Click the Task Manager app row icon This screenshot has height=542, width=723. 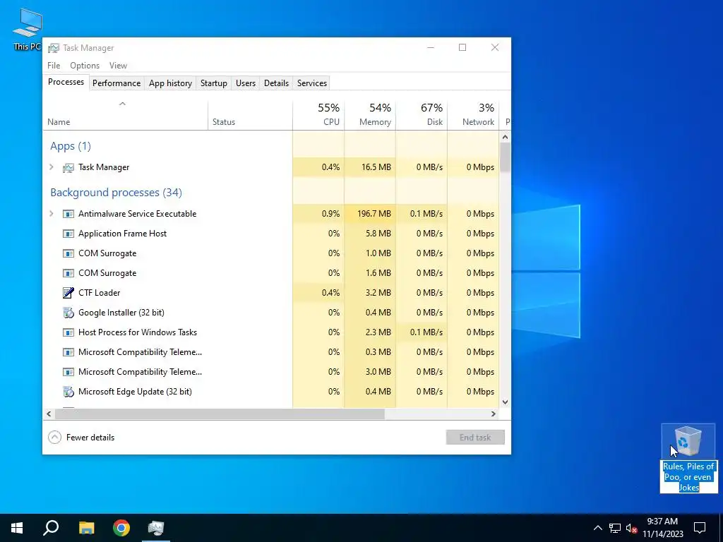pos(68,168)
